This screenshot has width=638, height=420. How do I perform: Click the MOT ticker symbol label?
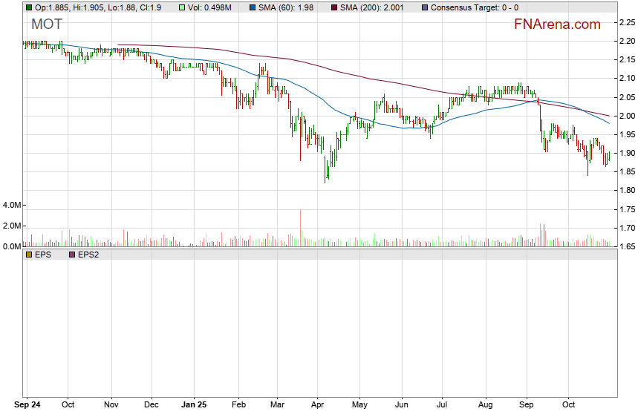tap(47, 24)
